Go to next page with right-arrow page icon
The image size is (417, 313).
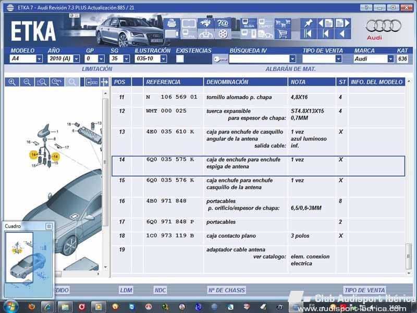click(342, 23)
